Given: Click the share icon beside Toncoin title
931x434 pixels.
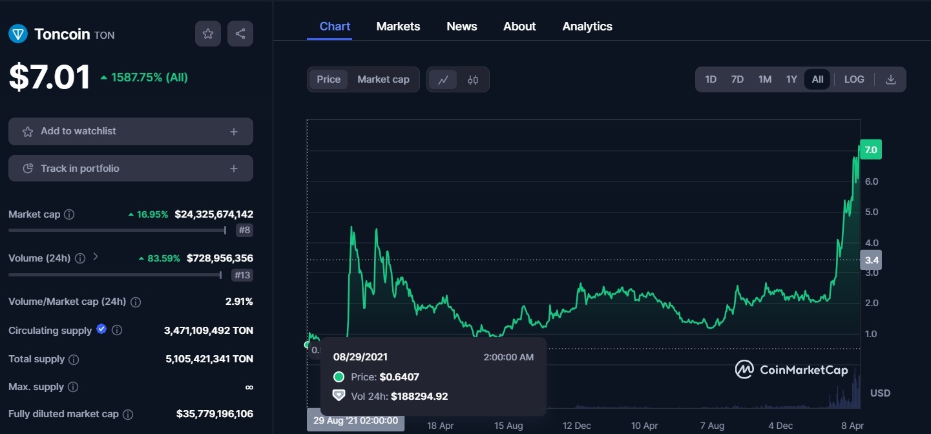Looking at the screenshot, I should [240, 34].
